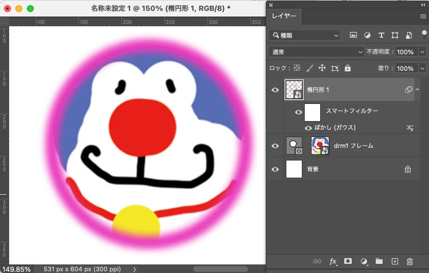This screenshot has height=273, width=429.
Task: Click the drm1 frame mask thumbnail
Action: point(294,146)
